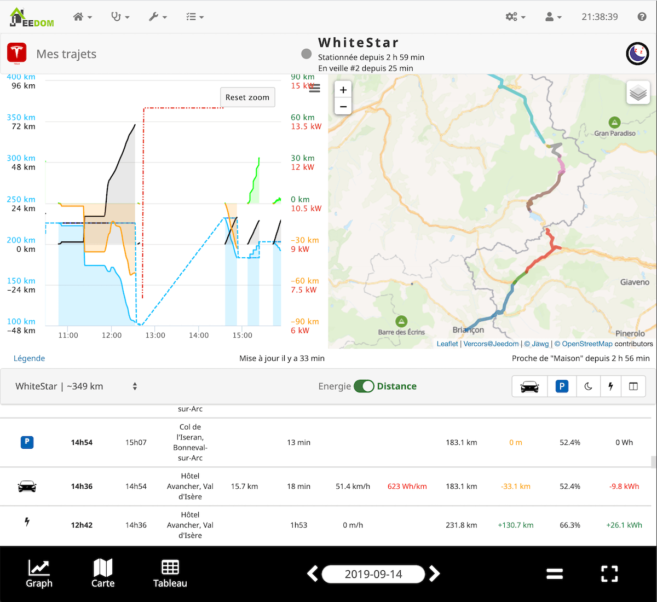
Task: Select the Tesla app icon next to Mes trajets
Action: tap(16, 53)
